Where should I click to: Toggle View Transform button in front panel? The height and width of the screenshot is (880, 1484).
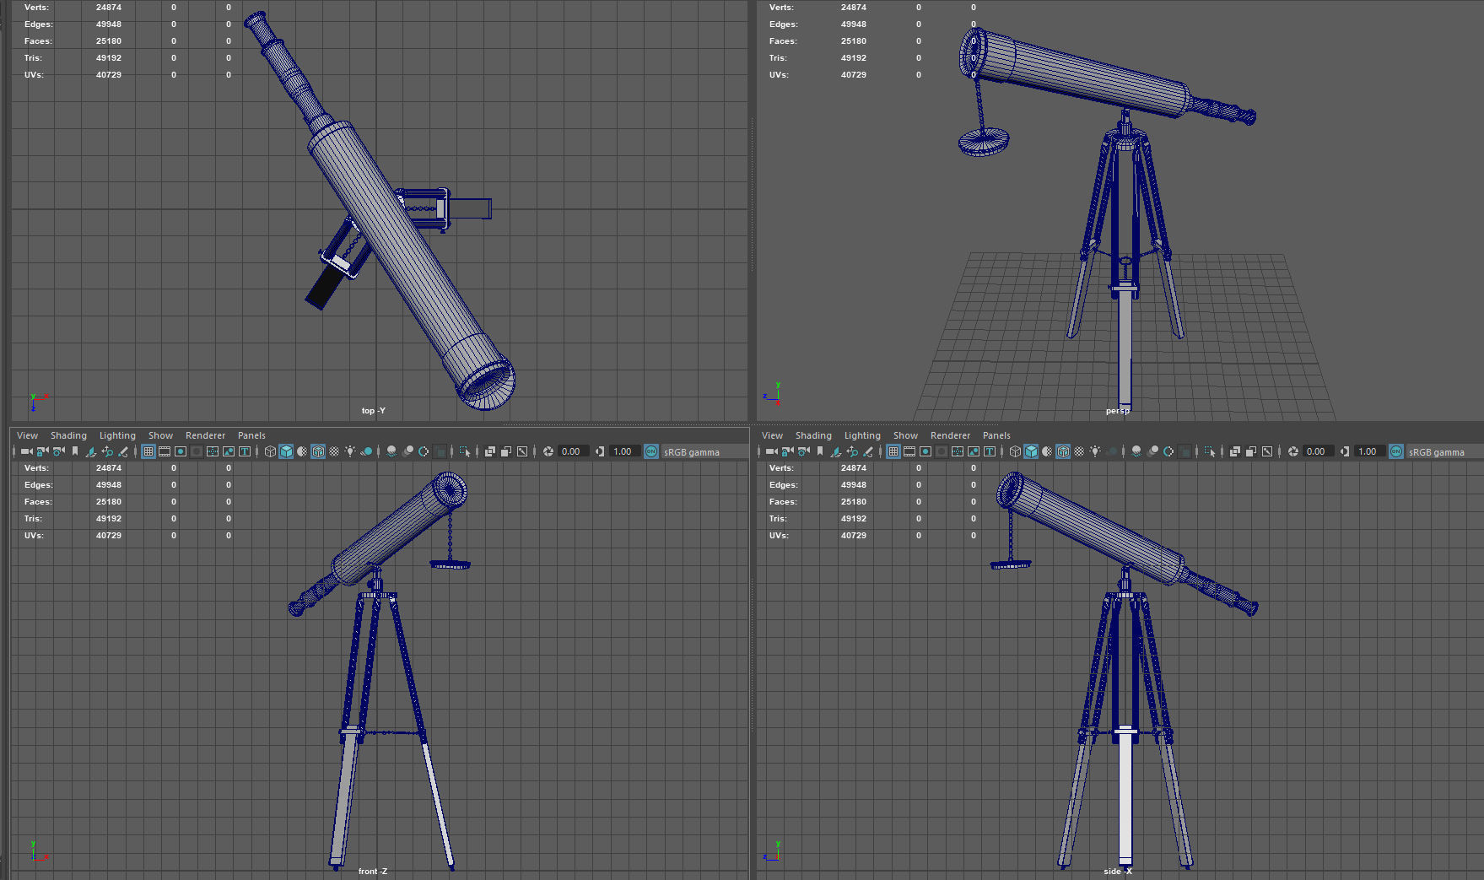(x=651, y=451)
